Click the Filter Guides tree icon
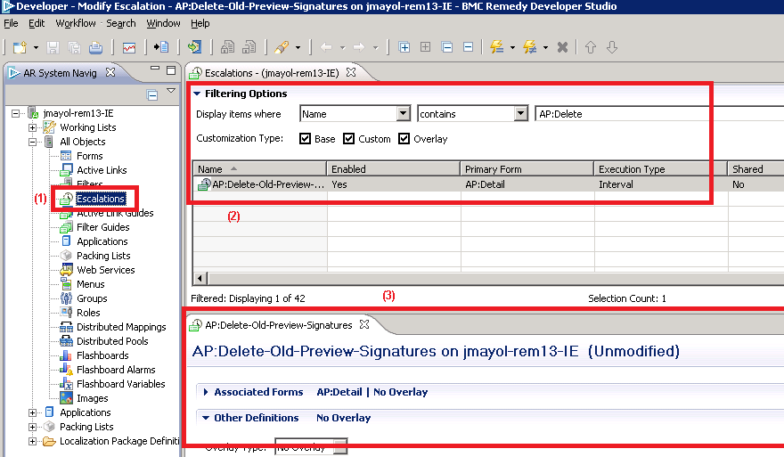The width and height of the screenshot is (784, 457). point(66,227)
